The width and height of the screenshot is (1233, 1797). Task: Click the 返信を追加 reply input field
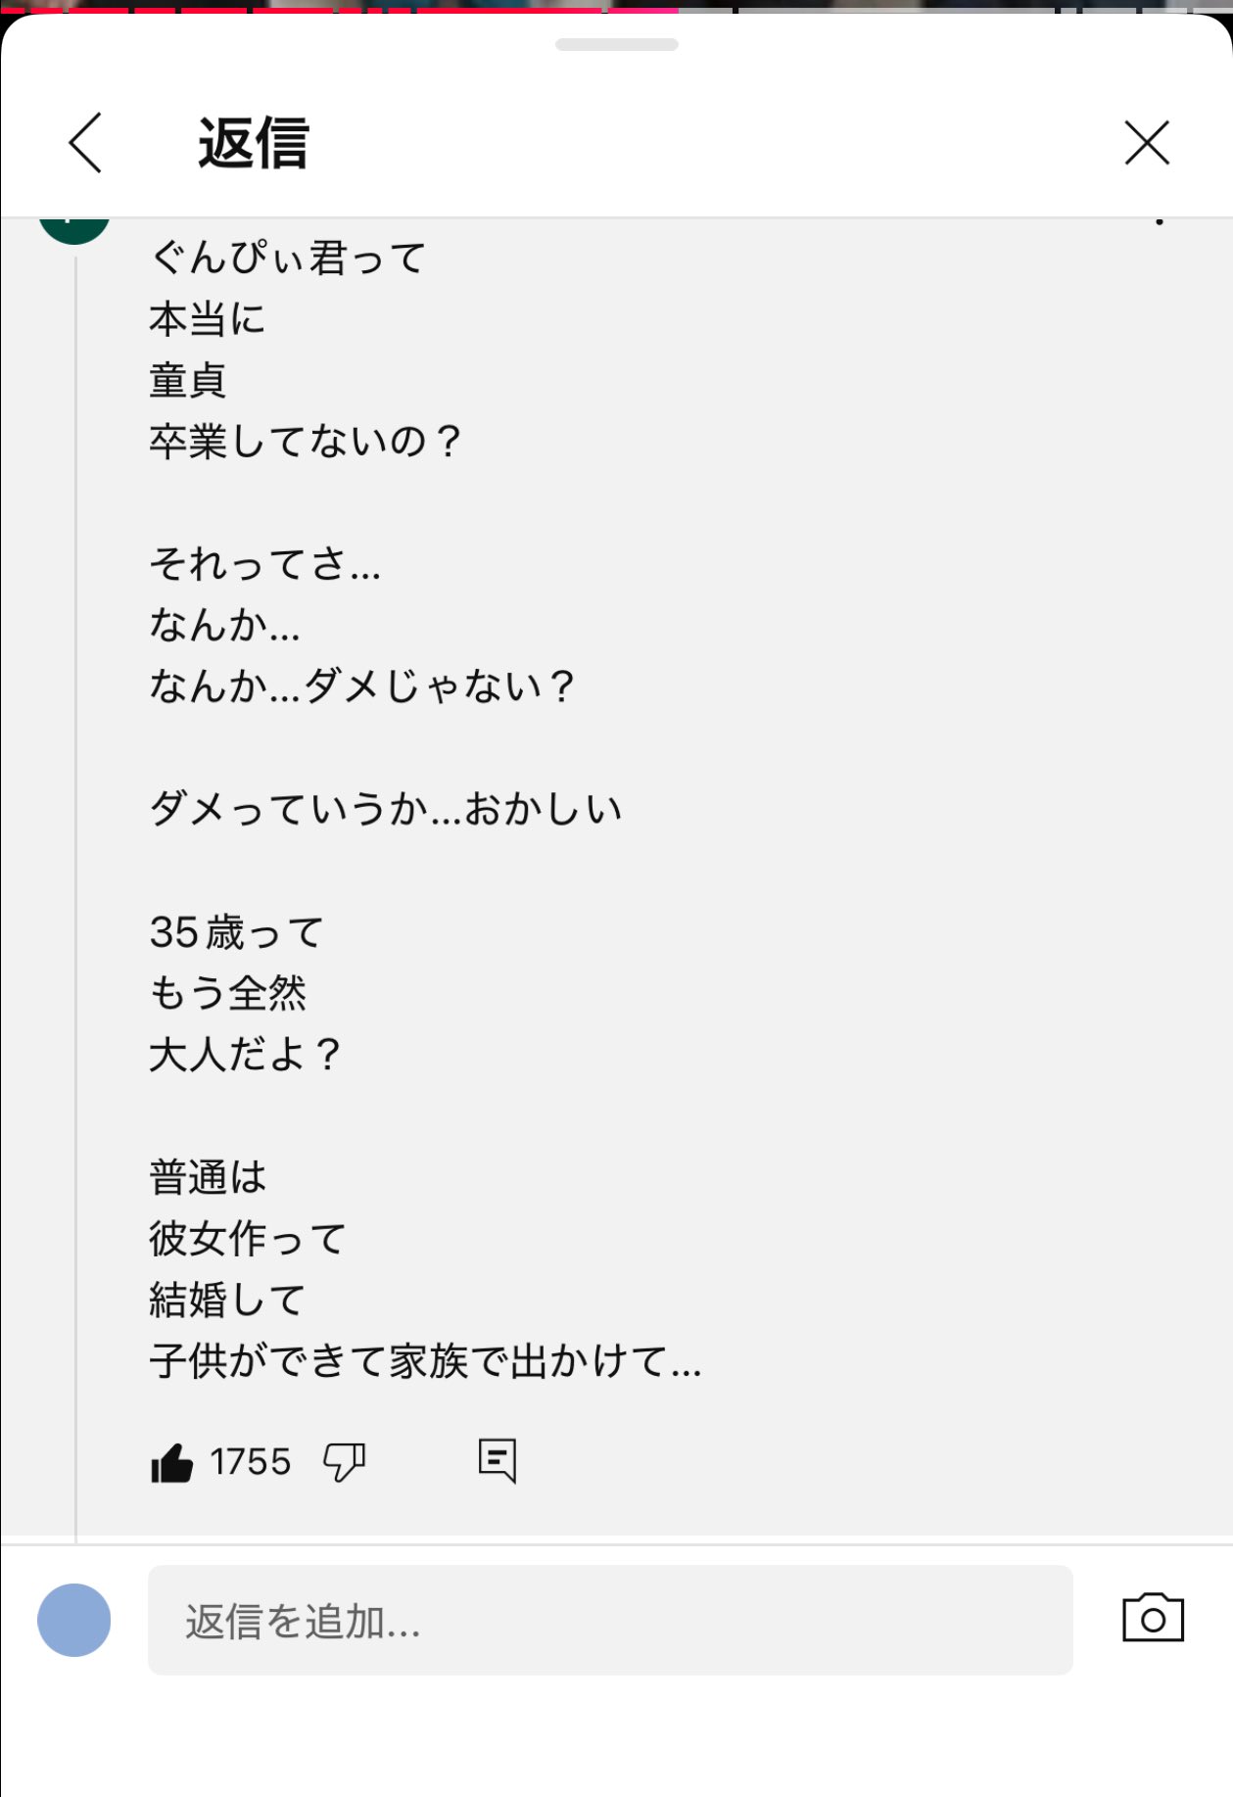coord(609,1620)
